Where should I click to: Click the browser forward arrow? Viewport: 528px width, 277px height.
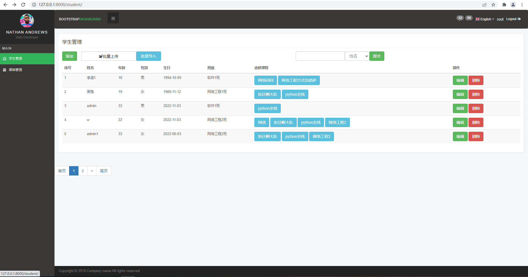click(14, 5)
